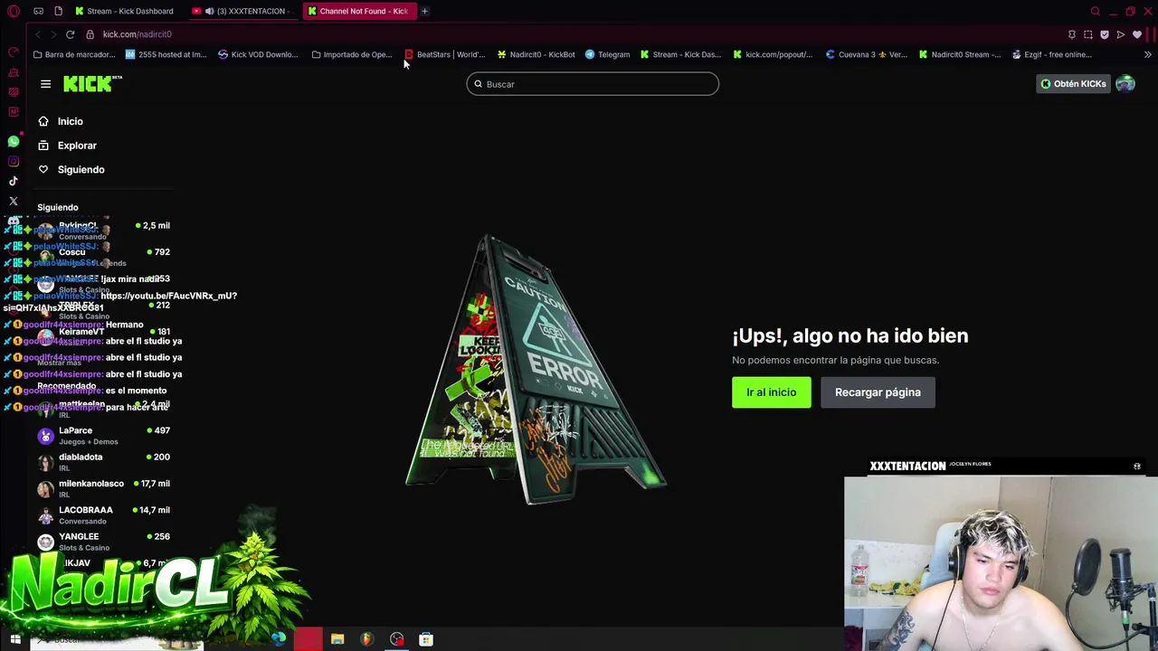Open the user profile avatar menu
1158x651 pixels.
click(x=1125, y=84)
